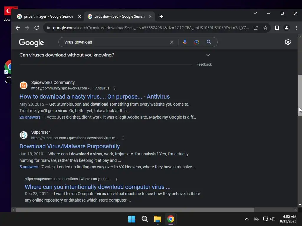View site info via the padlock icon
This screenshot has width=302, height=226.
(48, 28)
